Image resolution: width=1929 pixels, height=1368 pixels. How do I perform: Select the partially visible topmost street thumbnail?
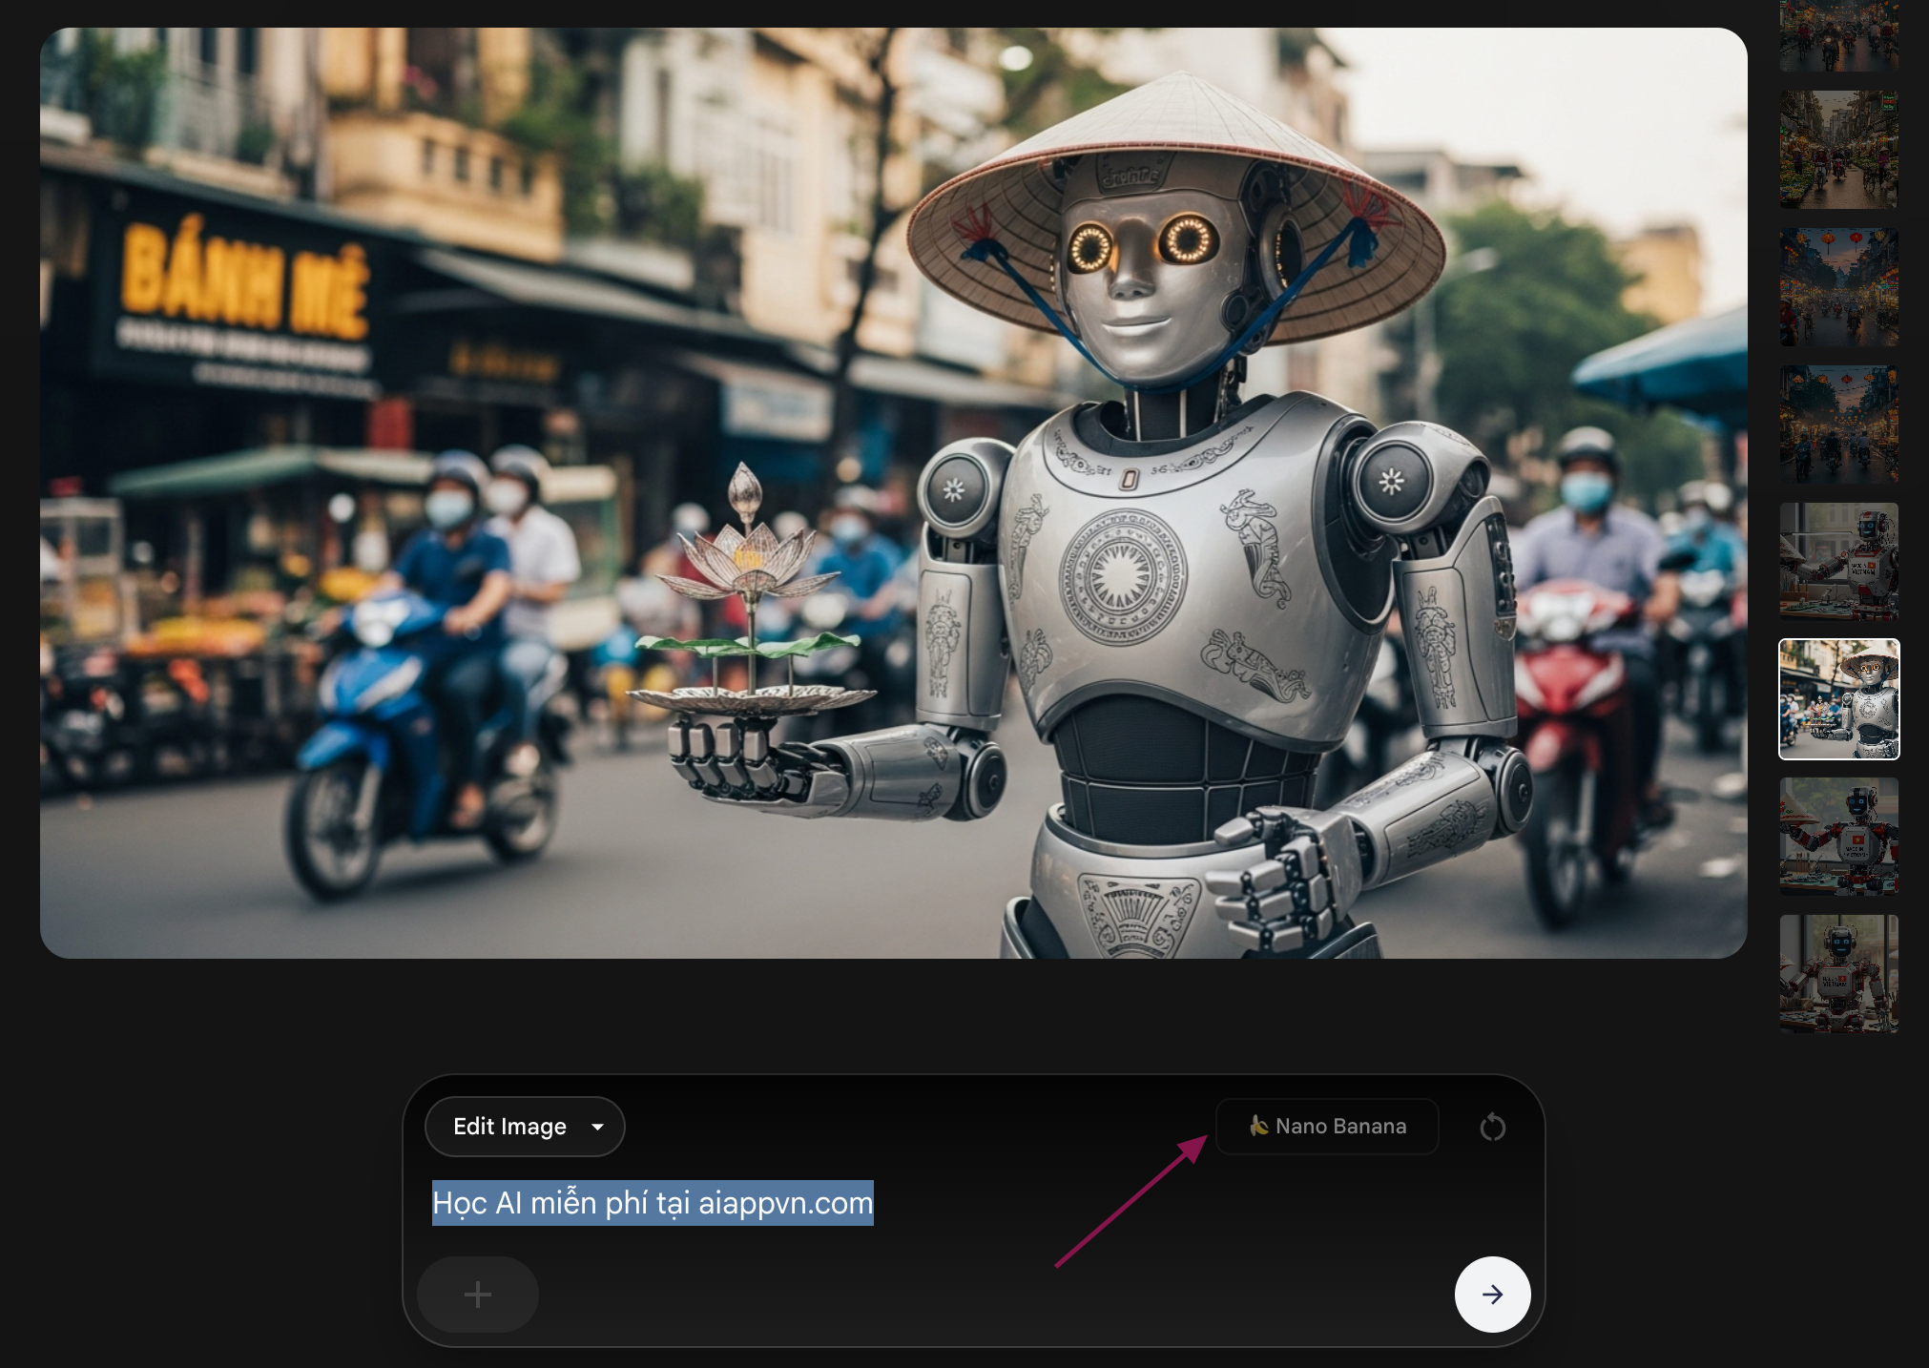click(1838, 36)
